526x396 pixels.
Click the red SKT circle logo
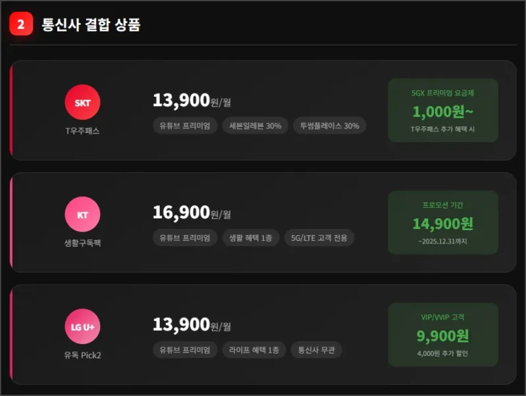[x=82, y=103]
